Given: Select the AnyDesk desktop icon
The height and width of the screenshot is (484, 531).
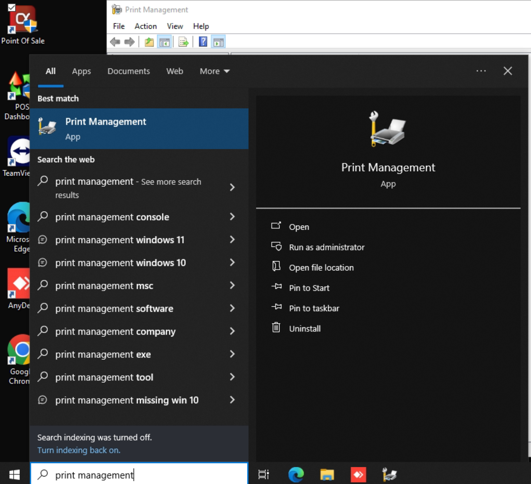Looking at the screenshot, I should click(x=19, y=289).
